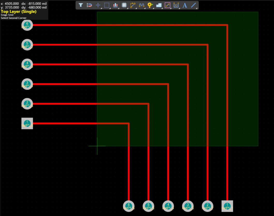Select the track length tuning tool

pos(142,5)
